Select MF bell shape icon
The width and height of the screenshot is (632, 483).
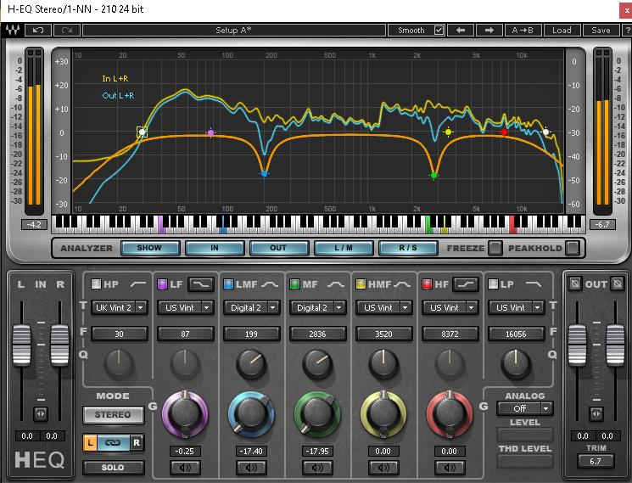tap(336, 284)
